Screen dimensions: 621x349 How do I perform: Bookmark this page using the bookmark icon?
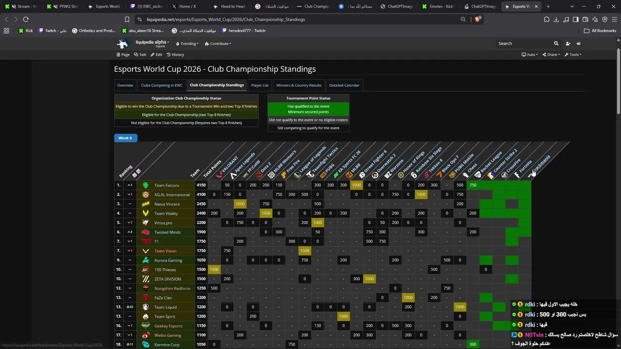click(127, 19)
